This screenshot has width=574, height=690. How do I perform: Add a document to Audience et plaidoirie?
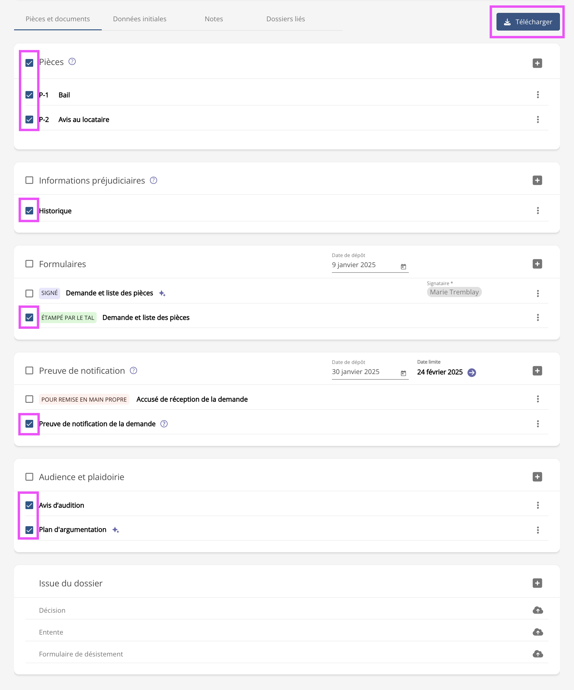pyautogui.click(x=537, y=477)
